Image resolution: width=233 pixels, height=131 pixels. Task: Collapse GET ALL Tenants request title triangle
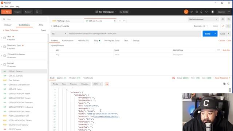[x=52, y=26]
